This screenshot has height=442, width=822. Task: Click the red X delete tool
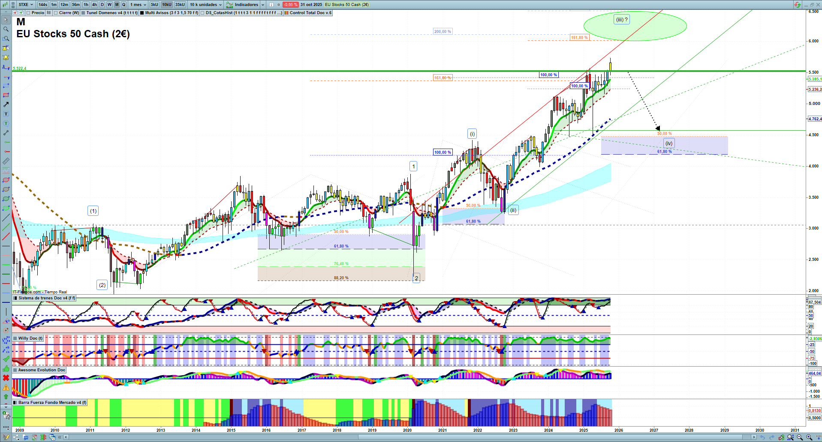[x=6, y=378]
